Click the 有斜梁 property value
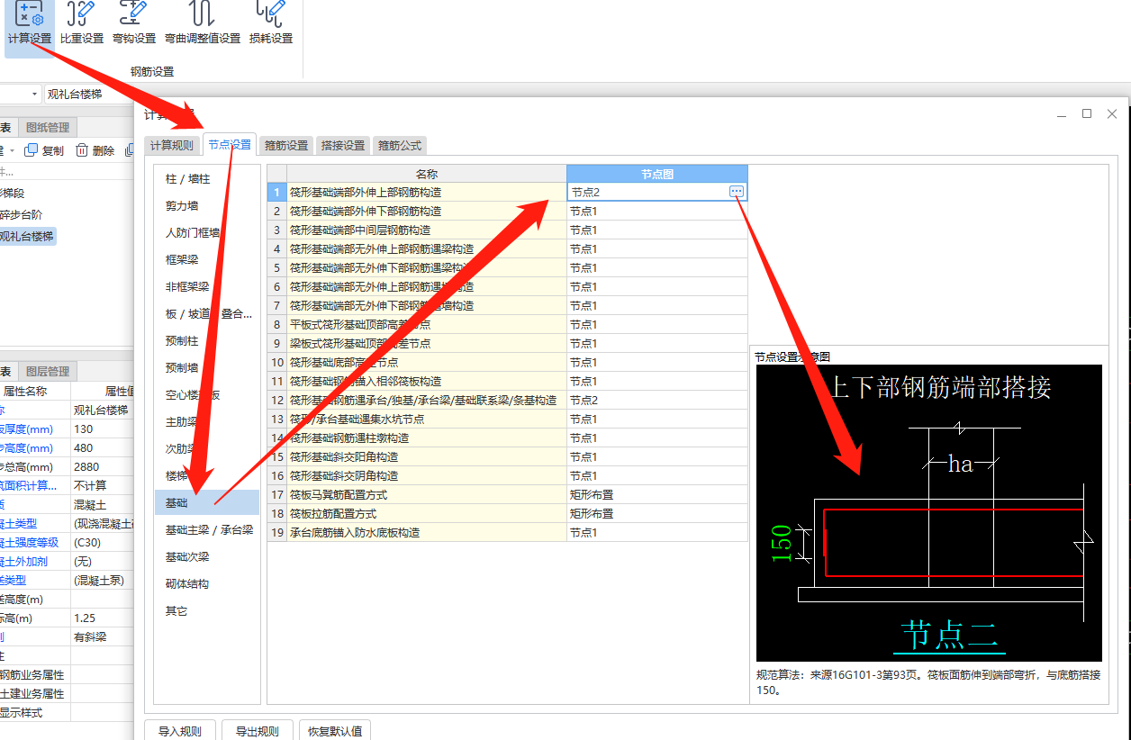The height and width of the screenshot is (740, 1131). (102, 636)
